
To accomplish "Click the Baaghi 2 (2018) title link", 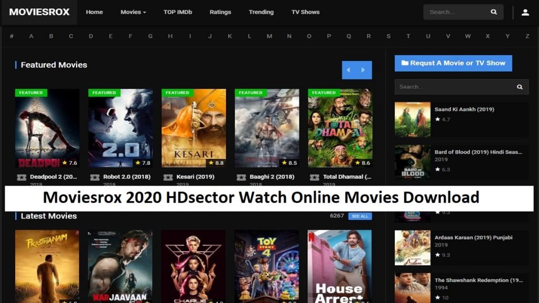I will pos(272,177).
